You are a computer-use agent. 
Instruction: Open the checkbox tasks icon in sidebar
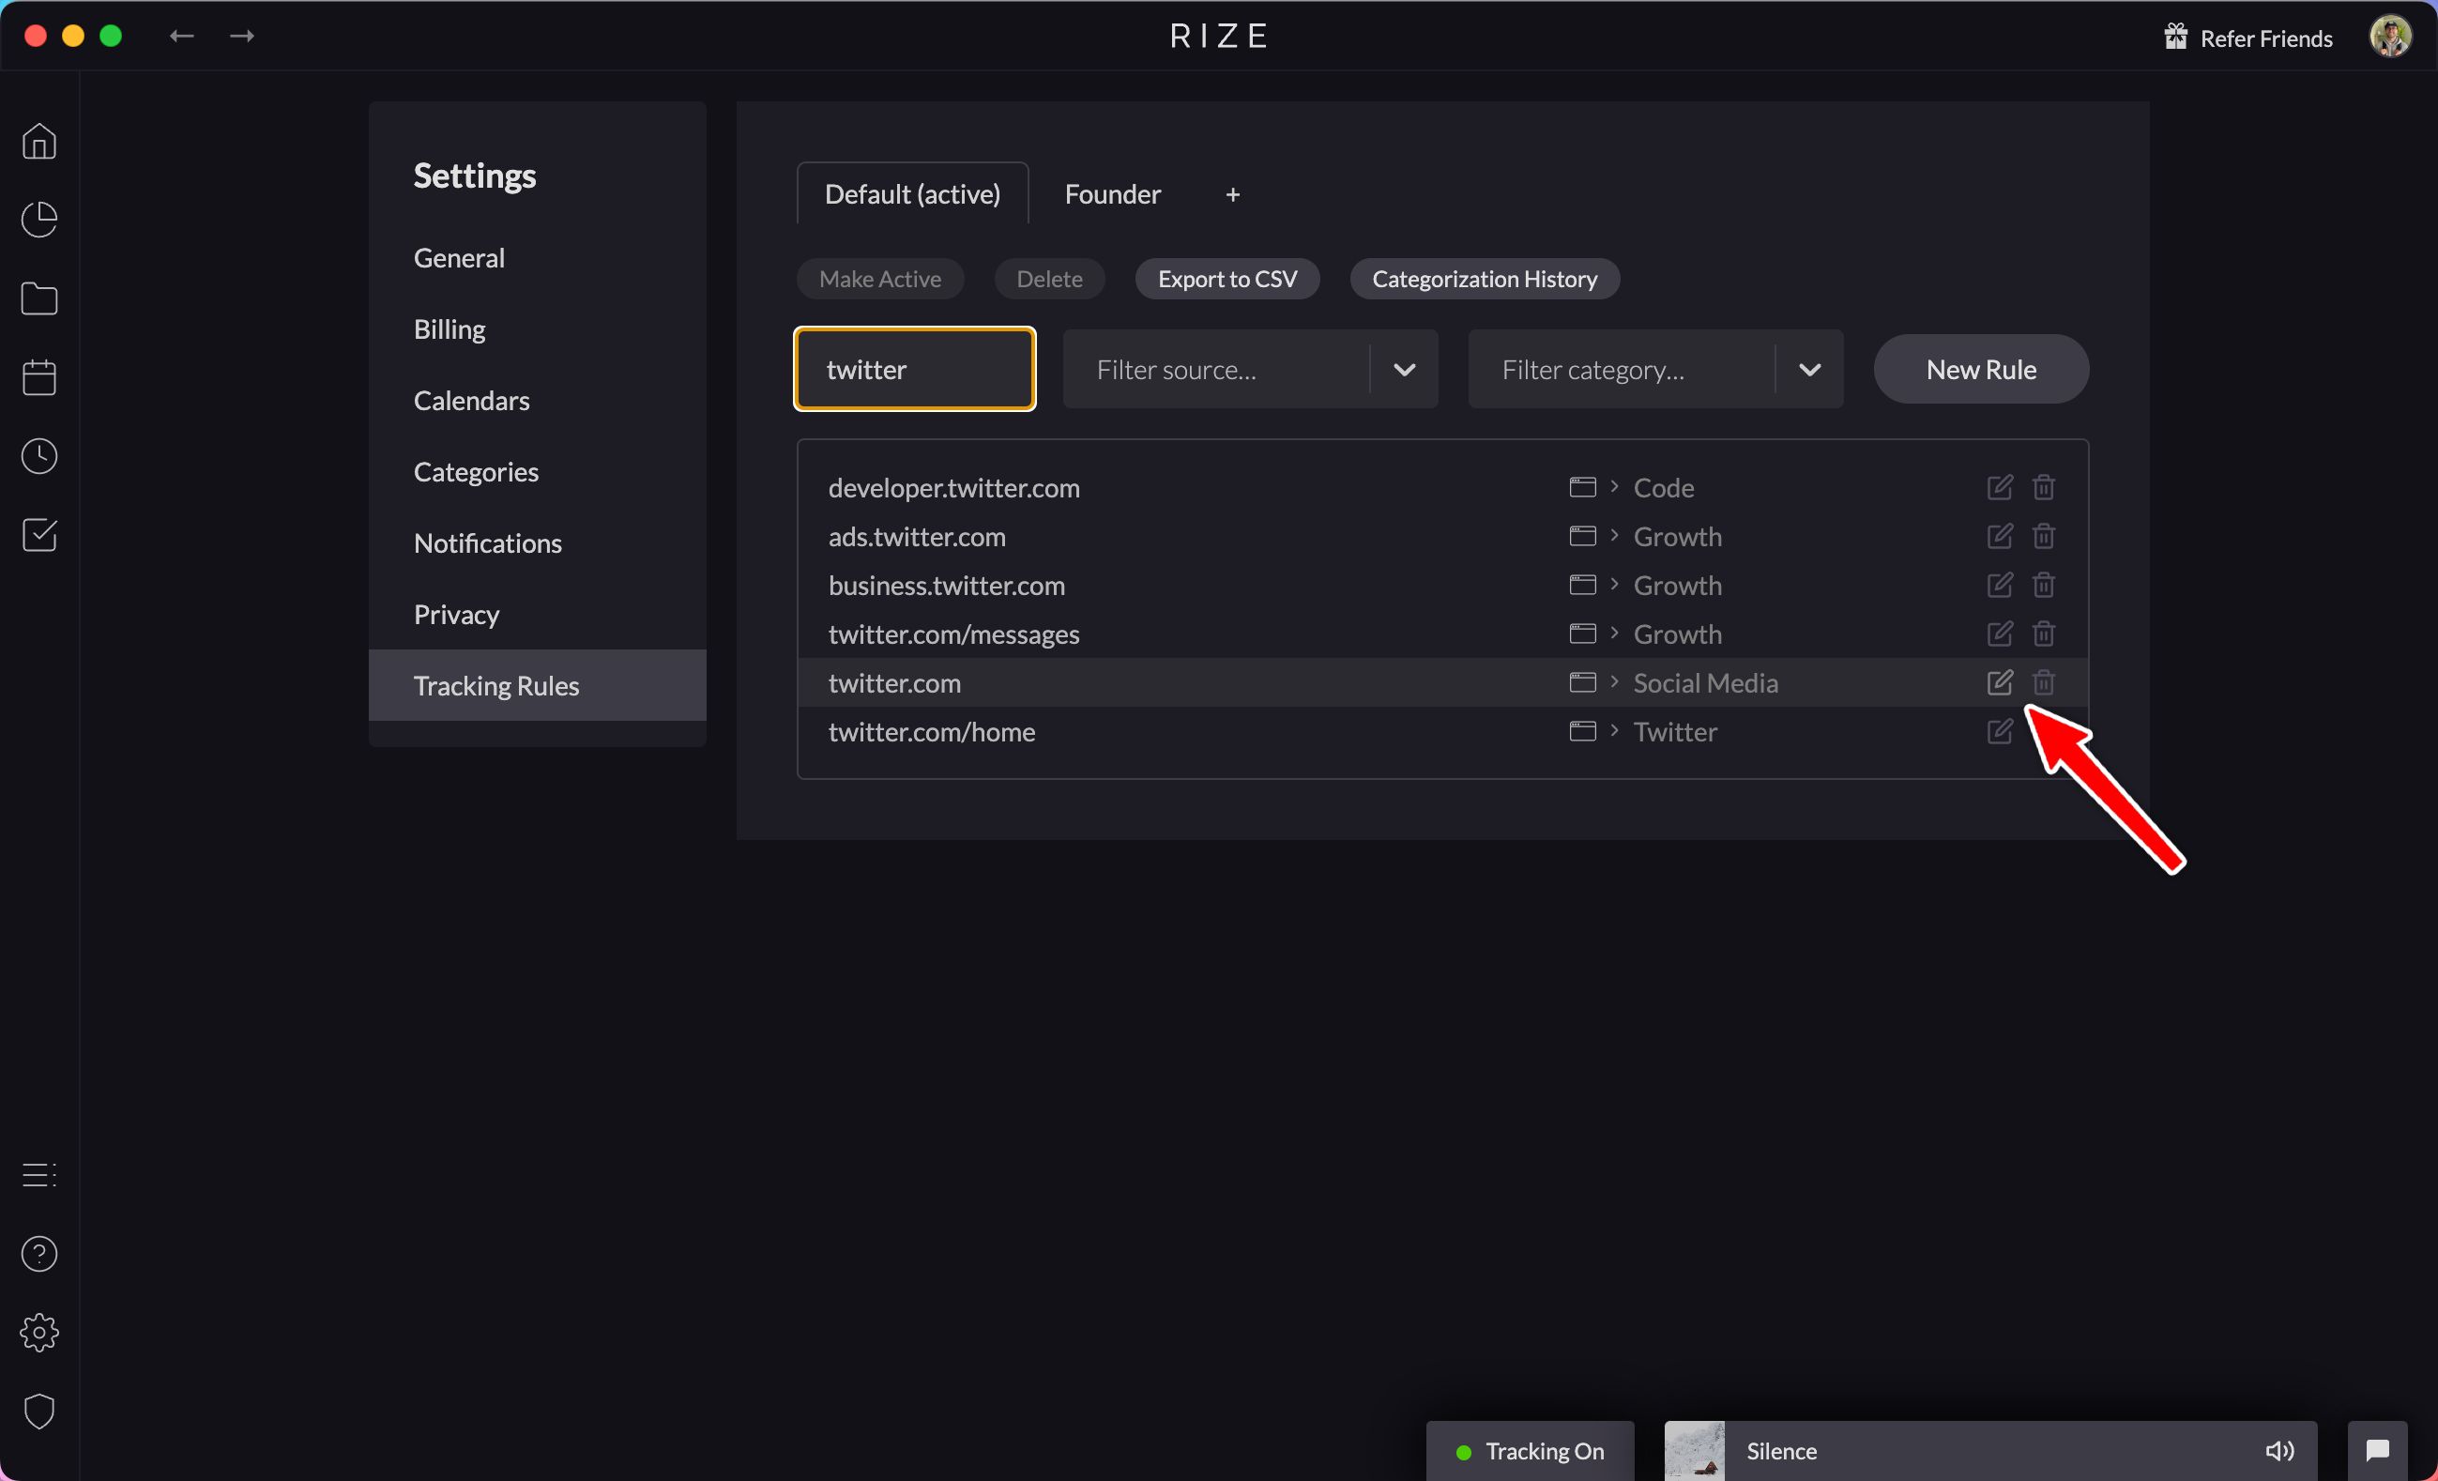(x=39, y=535)
